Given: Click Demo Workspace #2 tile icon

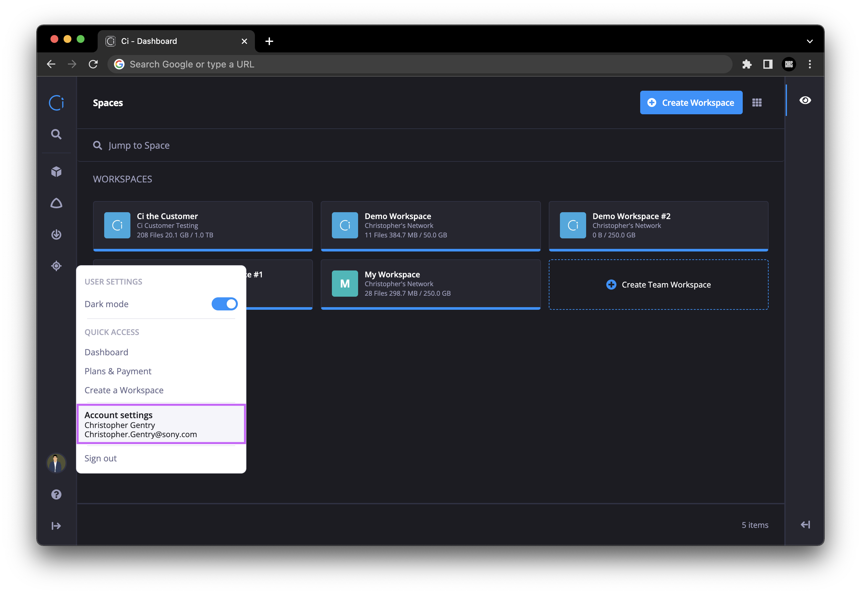Looking at the screenshot, I should point(573,226).
